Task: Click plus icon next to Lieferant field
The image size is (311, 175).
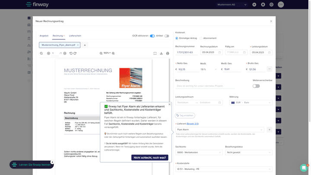Action: [269, 130]
